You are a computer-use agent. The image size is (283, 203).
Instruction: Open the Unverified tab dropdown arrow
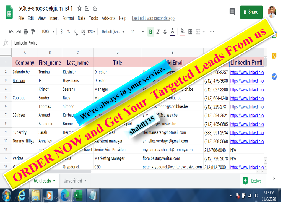point(85,181)
